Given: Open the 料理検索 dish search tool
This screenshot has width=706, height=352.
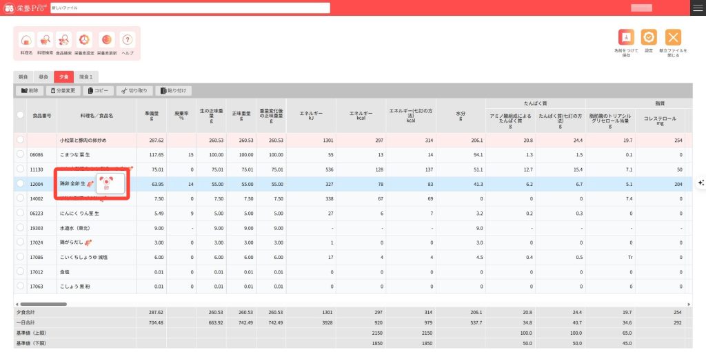Looking at the screenshot, I should click(x=46, y=42).
